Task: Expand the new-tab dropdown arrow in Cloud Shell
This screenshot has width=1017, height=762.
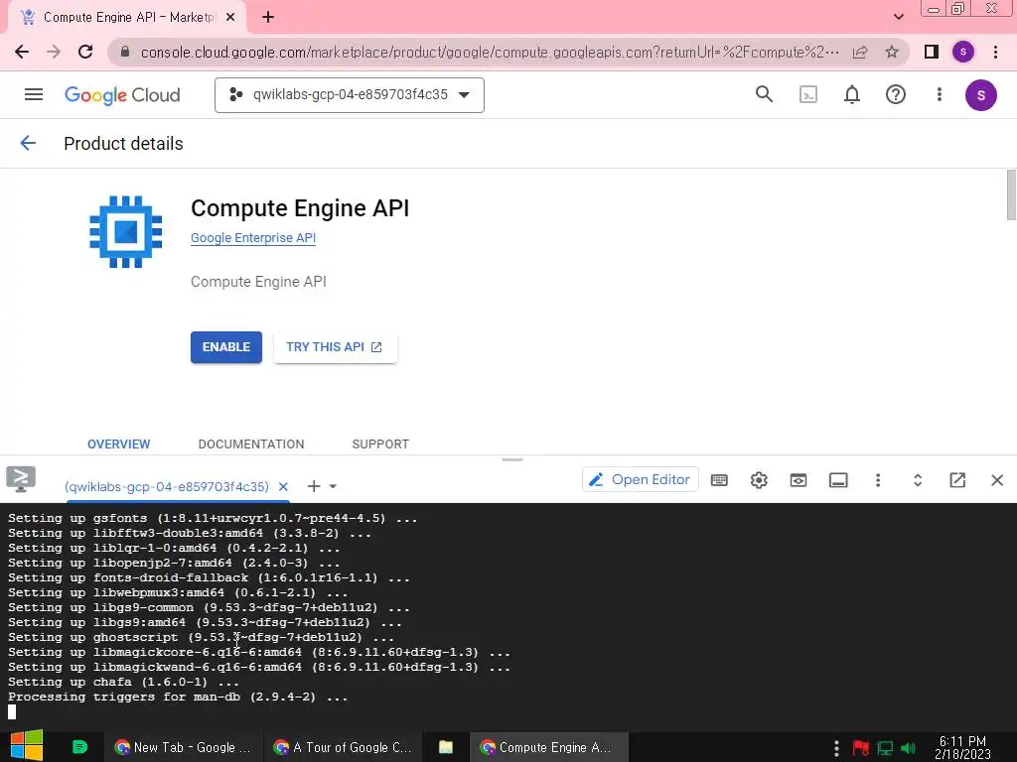Action: (333, 486)
